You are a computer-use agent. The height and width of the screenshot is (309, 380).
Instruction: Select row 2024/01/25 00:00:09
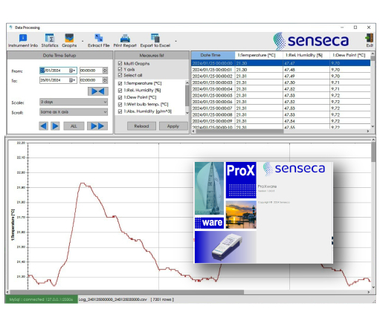(281, 121)
